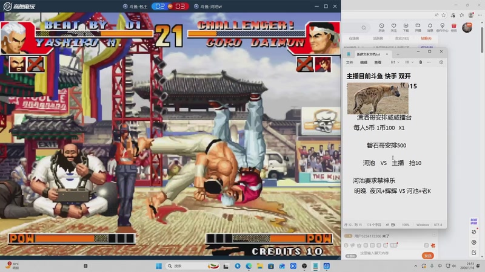
Task: Open the user avatar on the streaming page
Action: pos(467,28)
